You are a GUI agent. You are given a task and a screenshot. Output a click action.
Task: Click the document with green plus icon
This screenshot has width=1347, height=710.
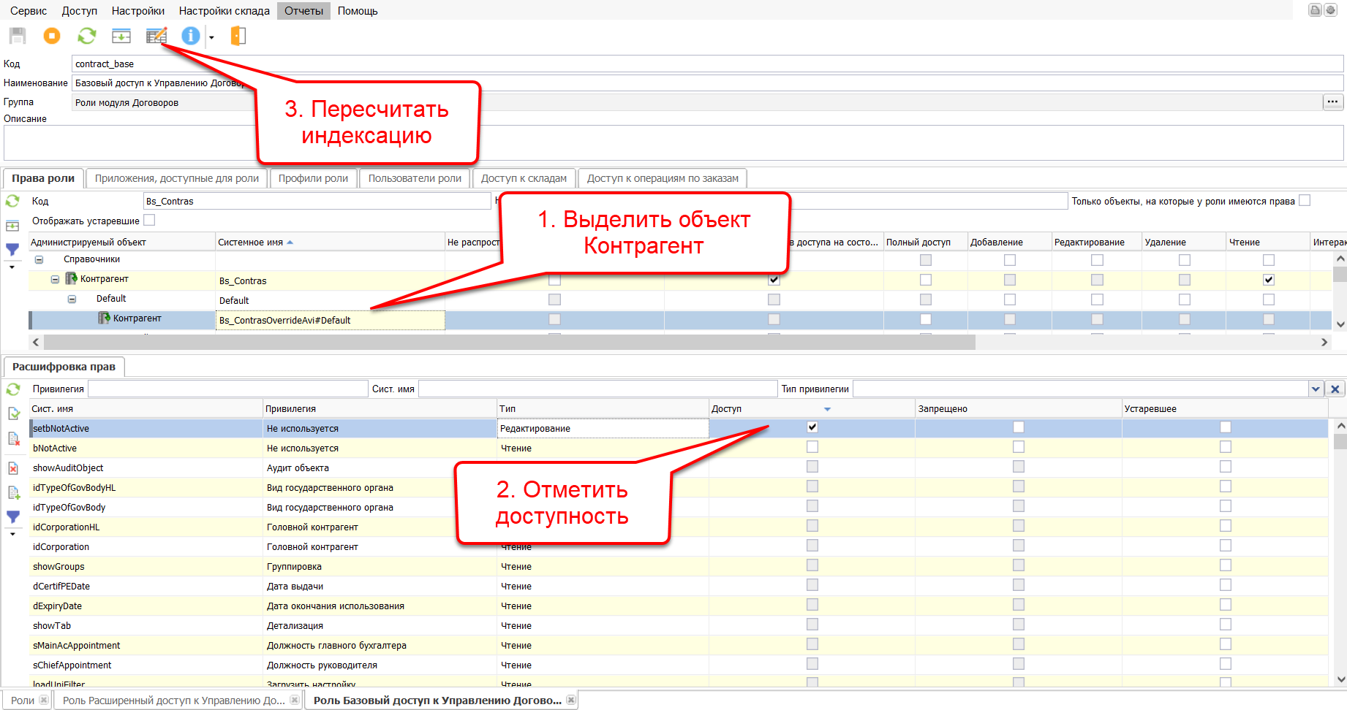[x=13, y=493]
